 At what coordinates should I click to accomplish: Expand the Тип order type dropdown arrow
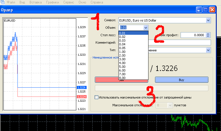(208, 50)
